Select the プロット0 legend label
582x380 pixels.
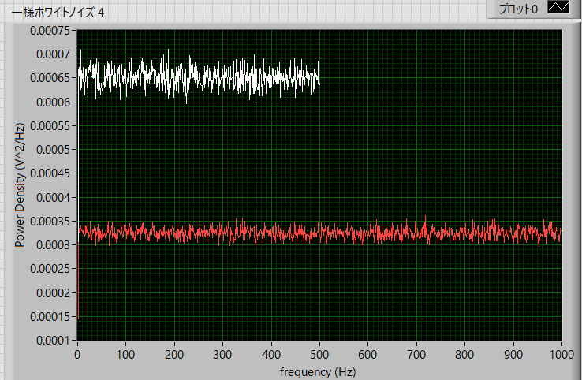tap(518, 9)
